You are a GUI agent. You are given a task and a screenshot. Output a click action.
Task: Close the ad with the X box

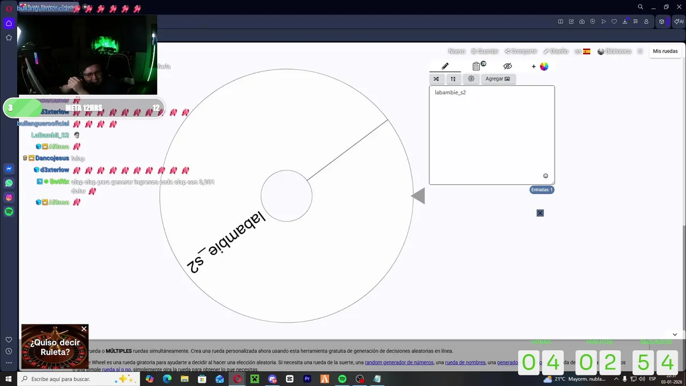point(540,213)
